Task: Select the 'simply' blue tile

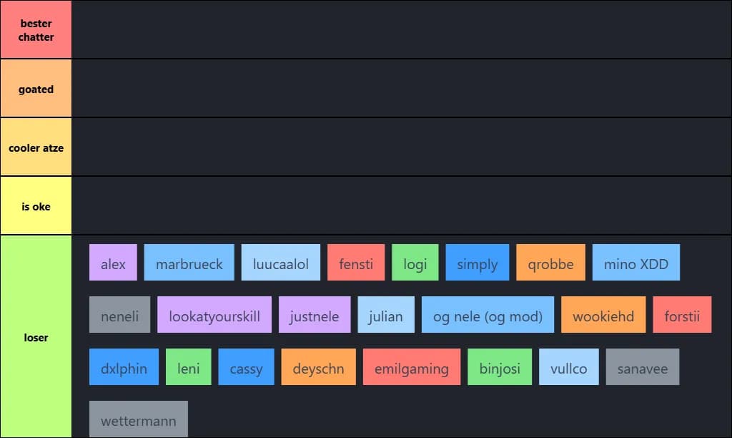Action: 477,263
